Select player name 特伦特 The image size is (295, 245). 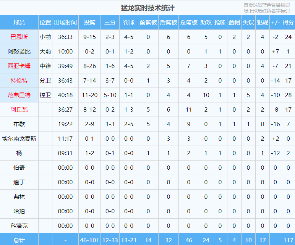point(19,80)
